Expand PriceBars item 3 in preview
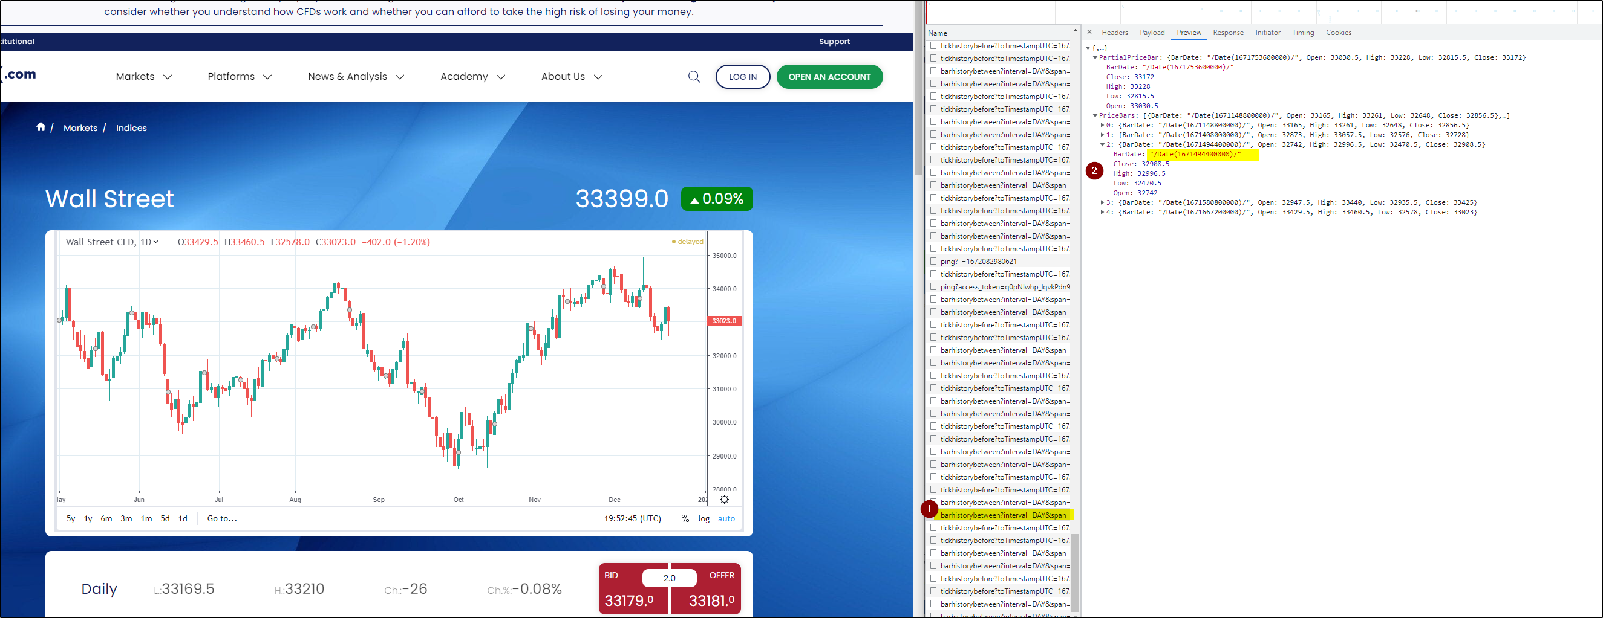Viewport: 1603px width, 618px height. 1102,203
